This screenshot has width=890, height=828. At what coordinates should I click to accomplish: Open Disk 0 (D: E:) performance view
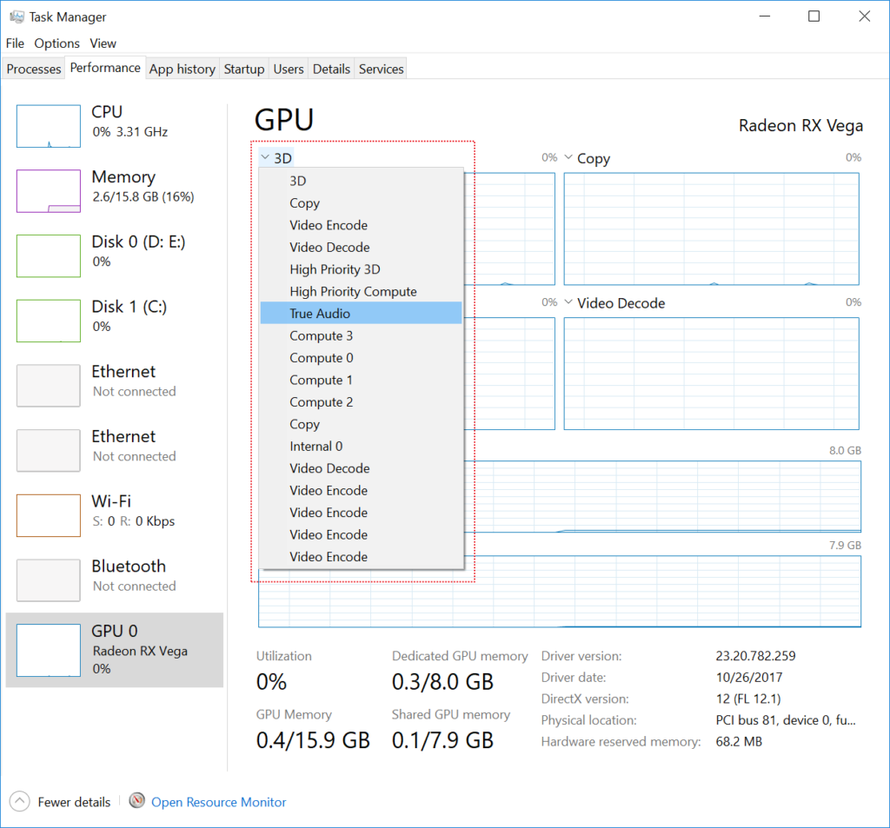tap(113, 252)
